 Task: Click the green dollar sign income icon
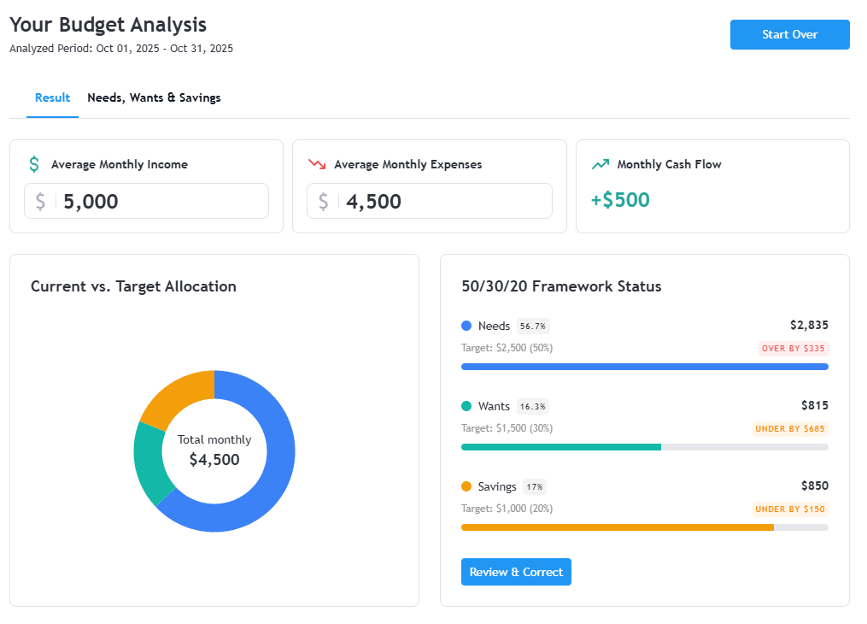click(34, 164)
